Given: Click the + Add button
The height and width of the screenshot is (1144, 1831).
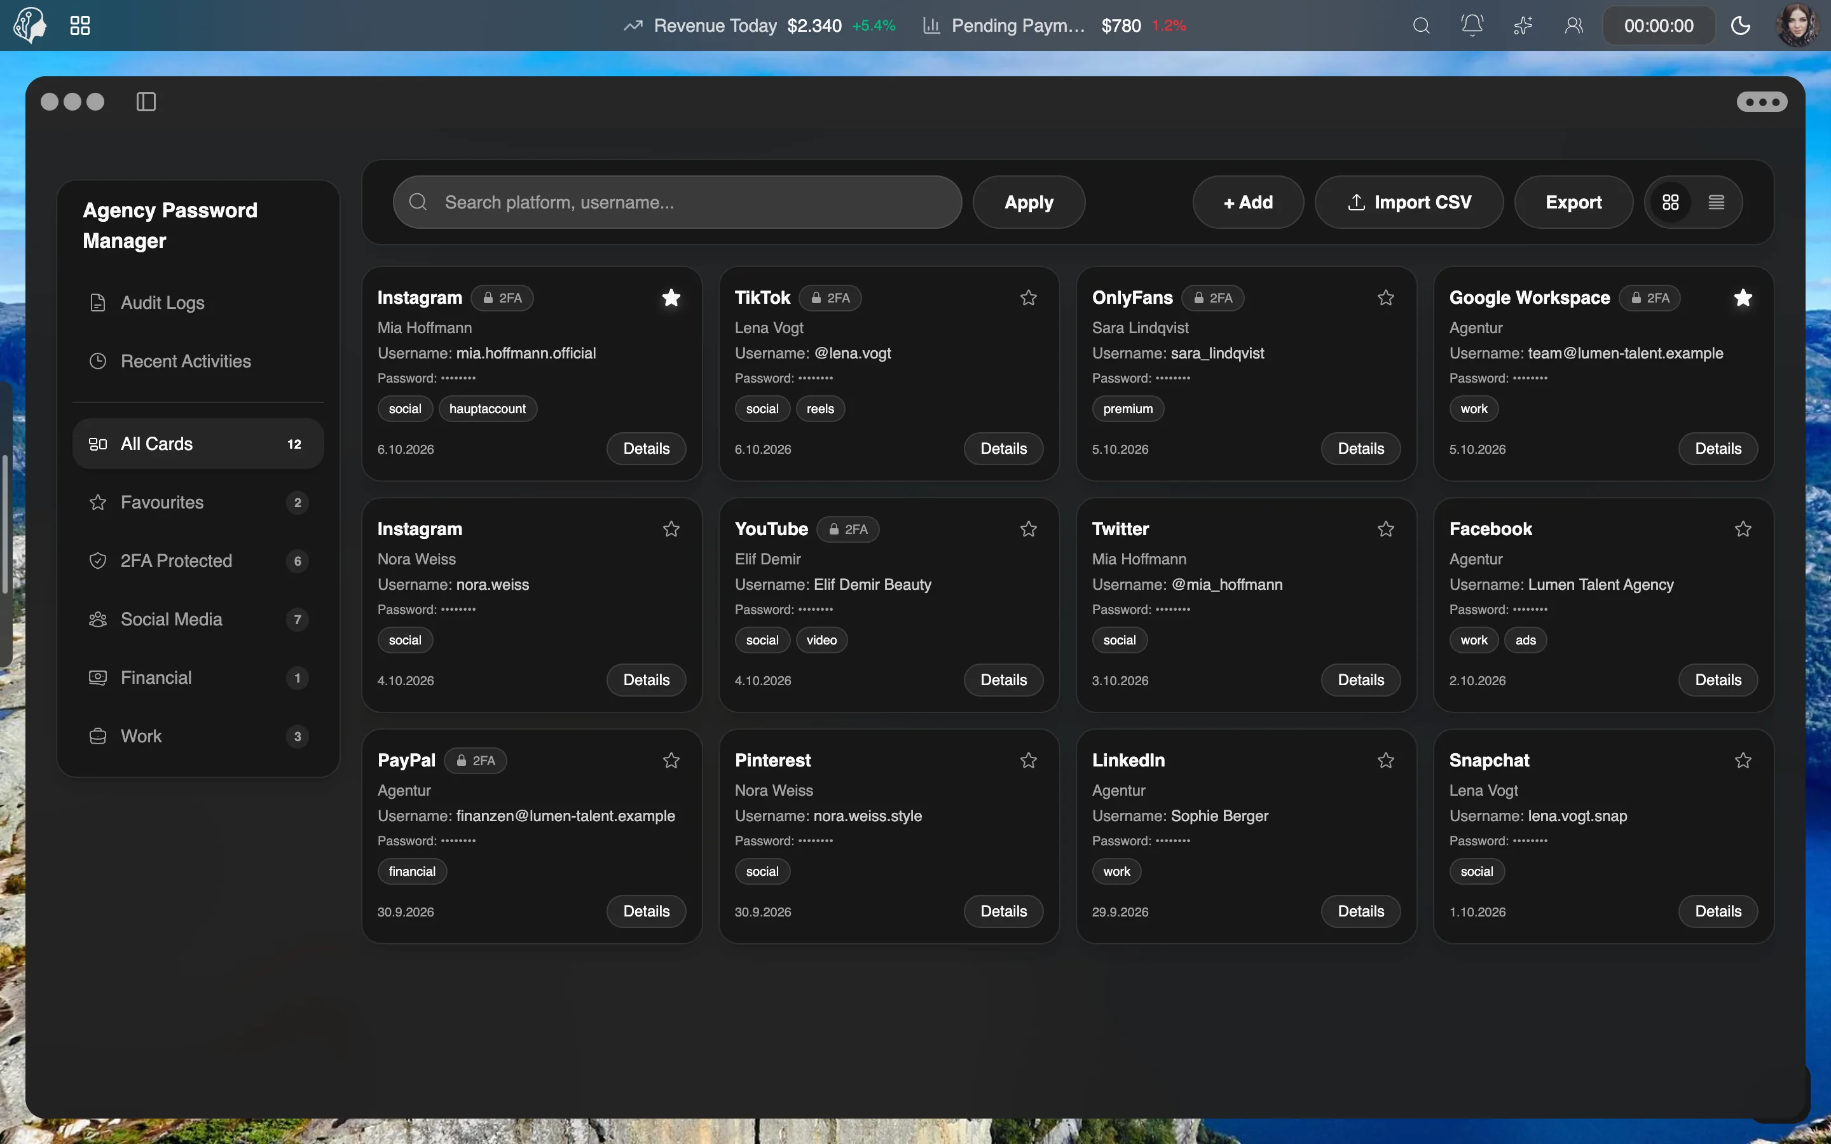Looking at the screenshot, I should pos(1247,202).
